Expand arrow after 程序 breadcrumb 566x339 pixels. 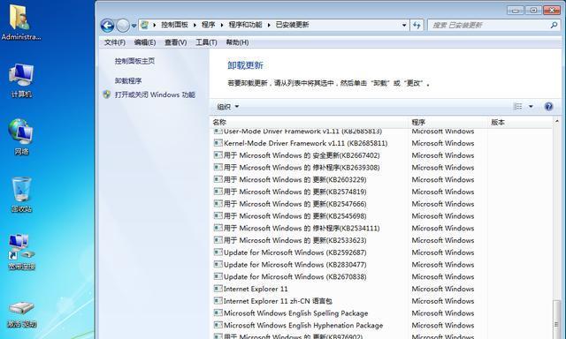point(222,25)
